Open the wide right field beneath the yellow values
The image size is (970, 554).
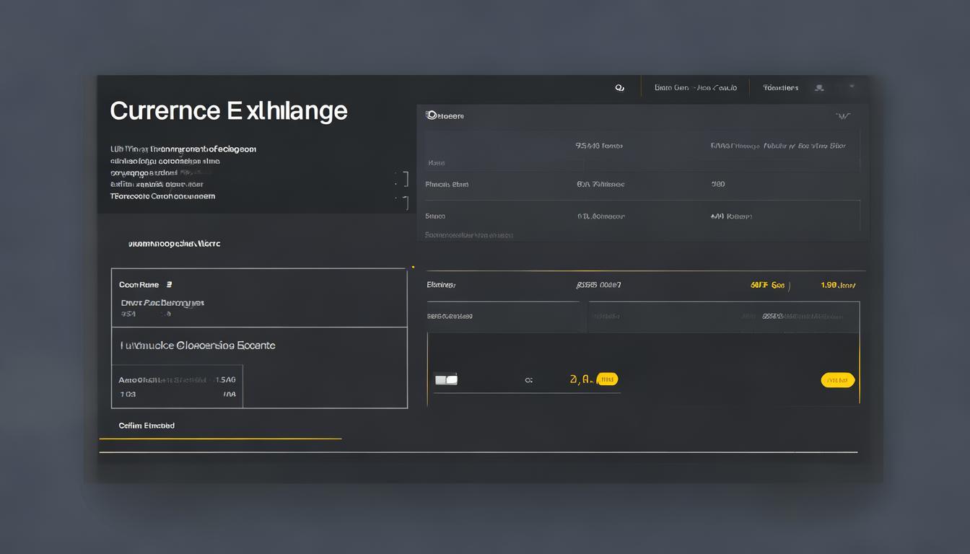pos(723,316)
